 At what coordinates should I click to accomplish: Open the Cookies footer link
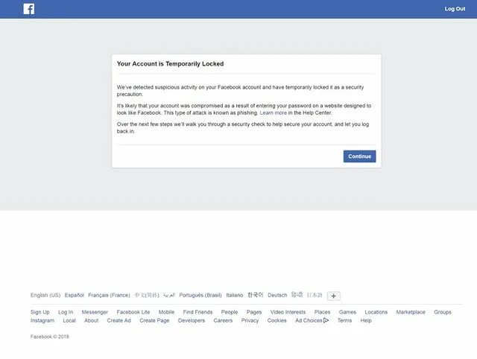277,320
